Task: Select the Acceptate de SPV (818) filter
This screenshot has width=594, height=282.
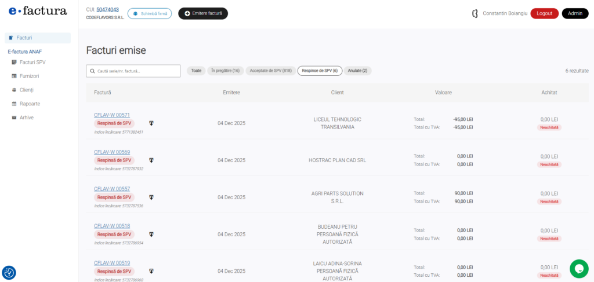Action: pos(270,71)
